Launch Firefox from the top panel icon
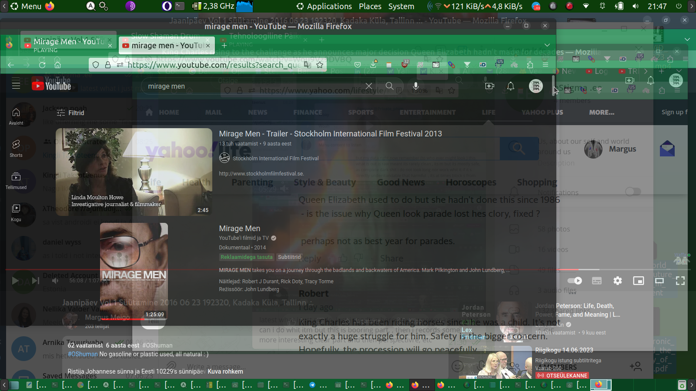This screenshot has width=696, height=391. pyautogui.click(x=50, y=6)
